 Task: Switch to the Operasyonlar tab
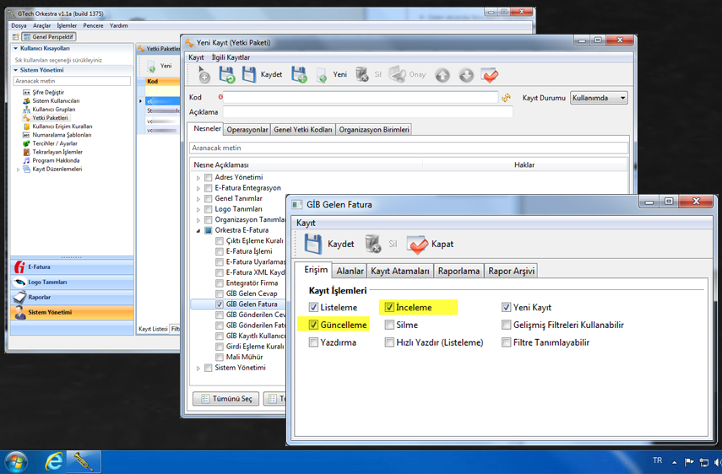tap(247, 130)
